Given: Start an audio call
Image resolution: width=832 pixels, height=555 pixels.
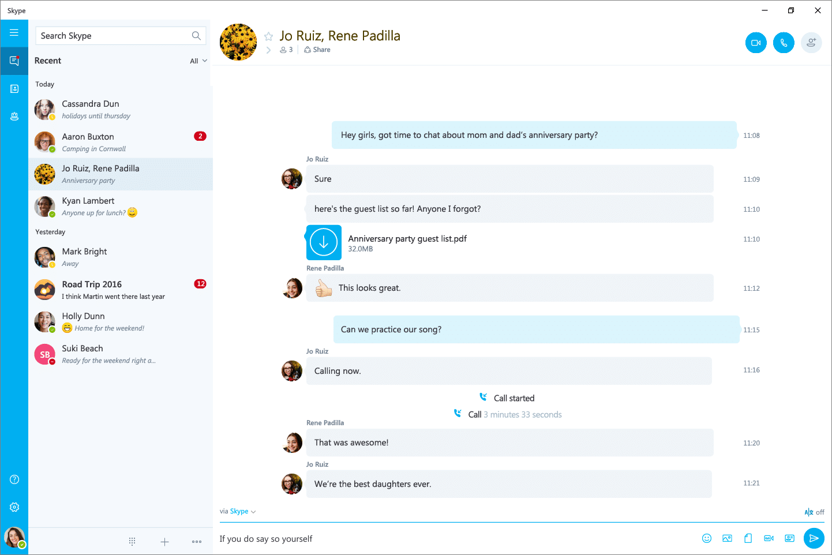Looking at the screenshot, I should (x=784, y=42).
